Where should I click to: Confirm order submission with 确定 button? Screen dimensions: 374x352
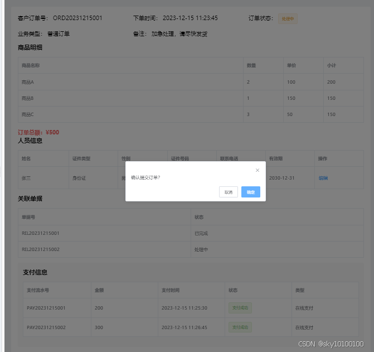(x=251, y=192)
